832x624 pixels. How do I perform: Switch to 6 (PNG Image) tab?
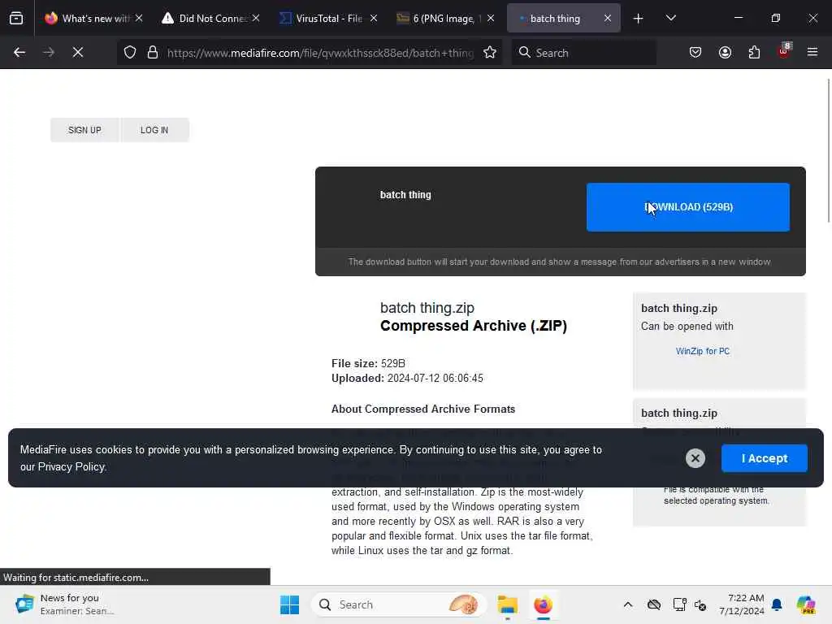pyautogui.click(x=445, y=19)
